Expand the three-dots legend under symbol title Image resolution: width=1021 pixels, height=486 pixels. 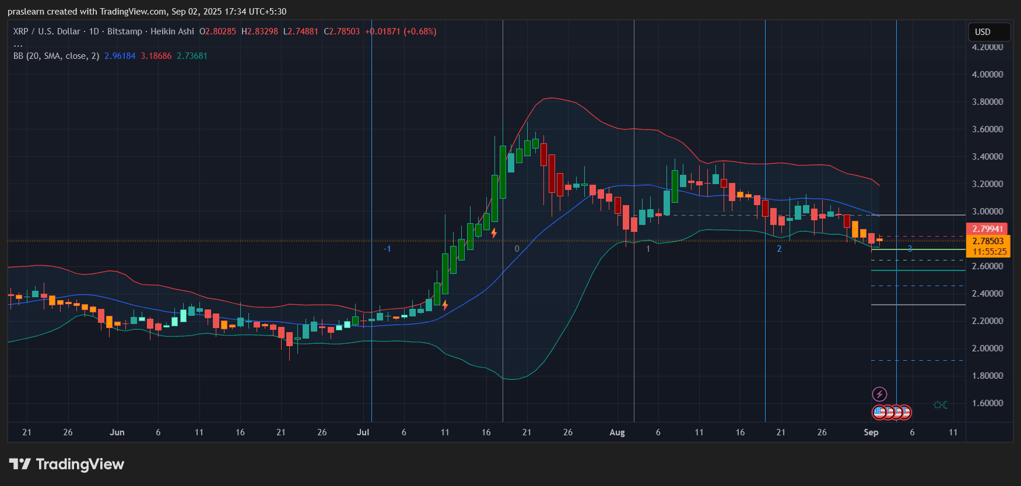[18, 44]
